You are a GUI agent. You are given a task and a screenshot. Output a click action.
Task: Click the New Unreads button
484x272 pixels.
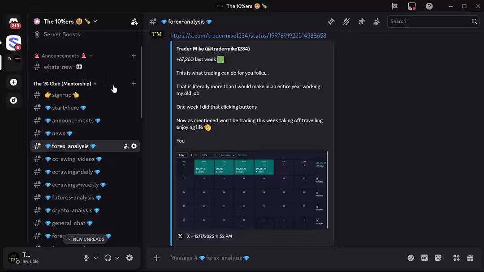[85, 239]
